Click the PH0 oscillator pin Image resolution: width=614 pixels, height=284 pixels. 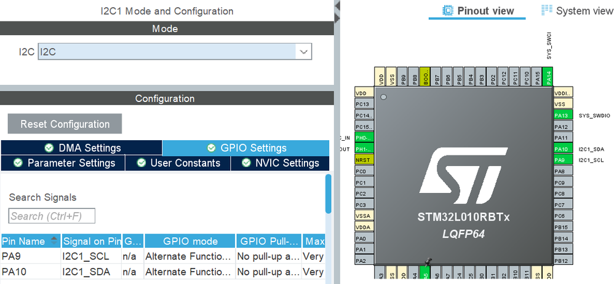[364, 138]
